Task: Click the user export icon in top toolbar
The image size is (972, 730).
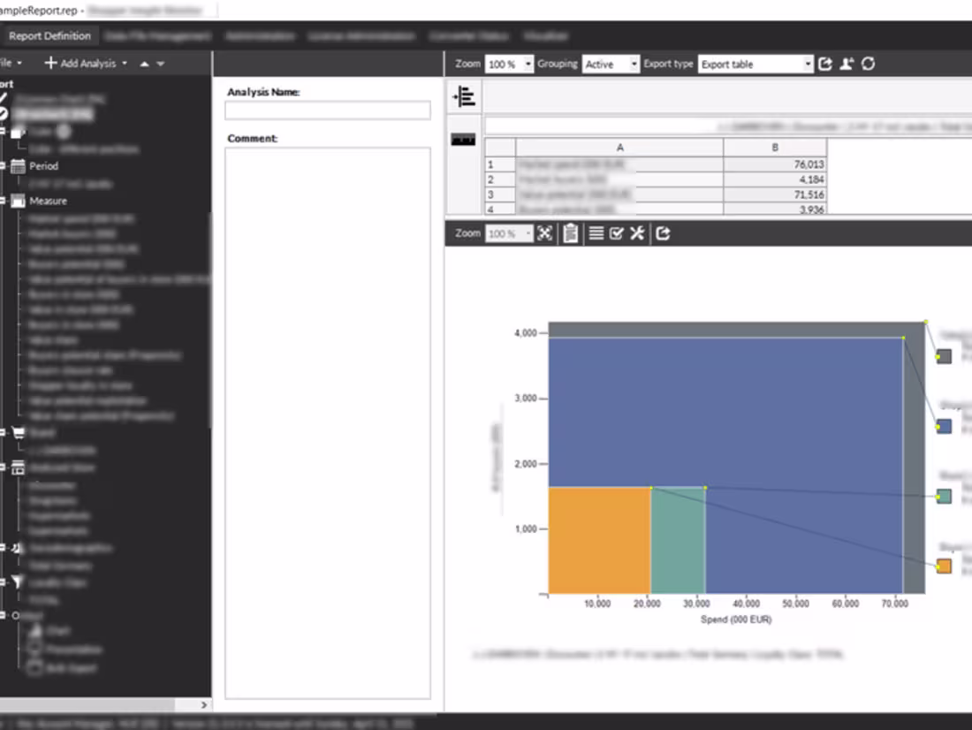Action: [x=846, y=63]
